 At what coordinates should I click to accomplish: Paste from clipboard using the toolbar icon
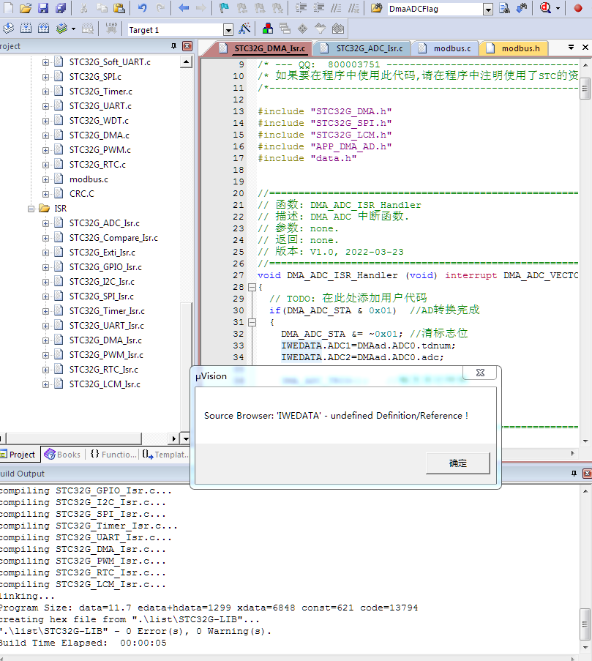click(x=119, y=8)
